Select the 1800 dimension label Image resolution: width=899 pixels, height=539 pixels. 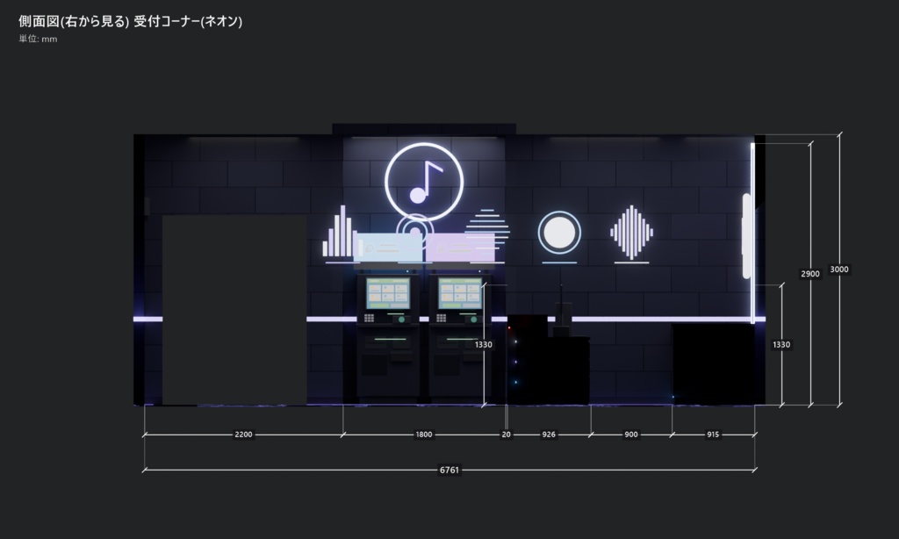424,435
